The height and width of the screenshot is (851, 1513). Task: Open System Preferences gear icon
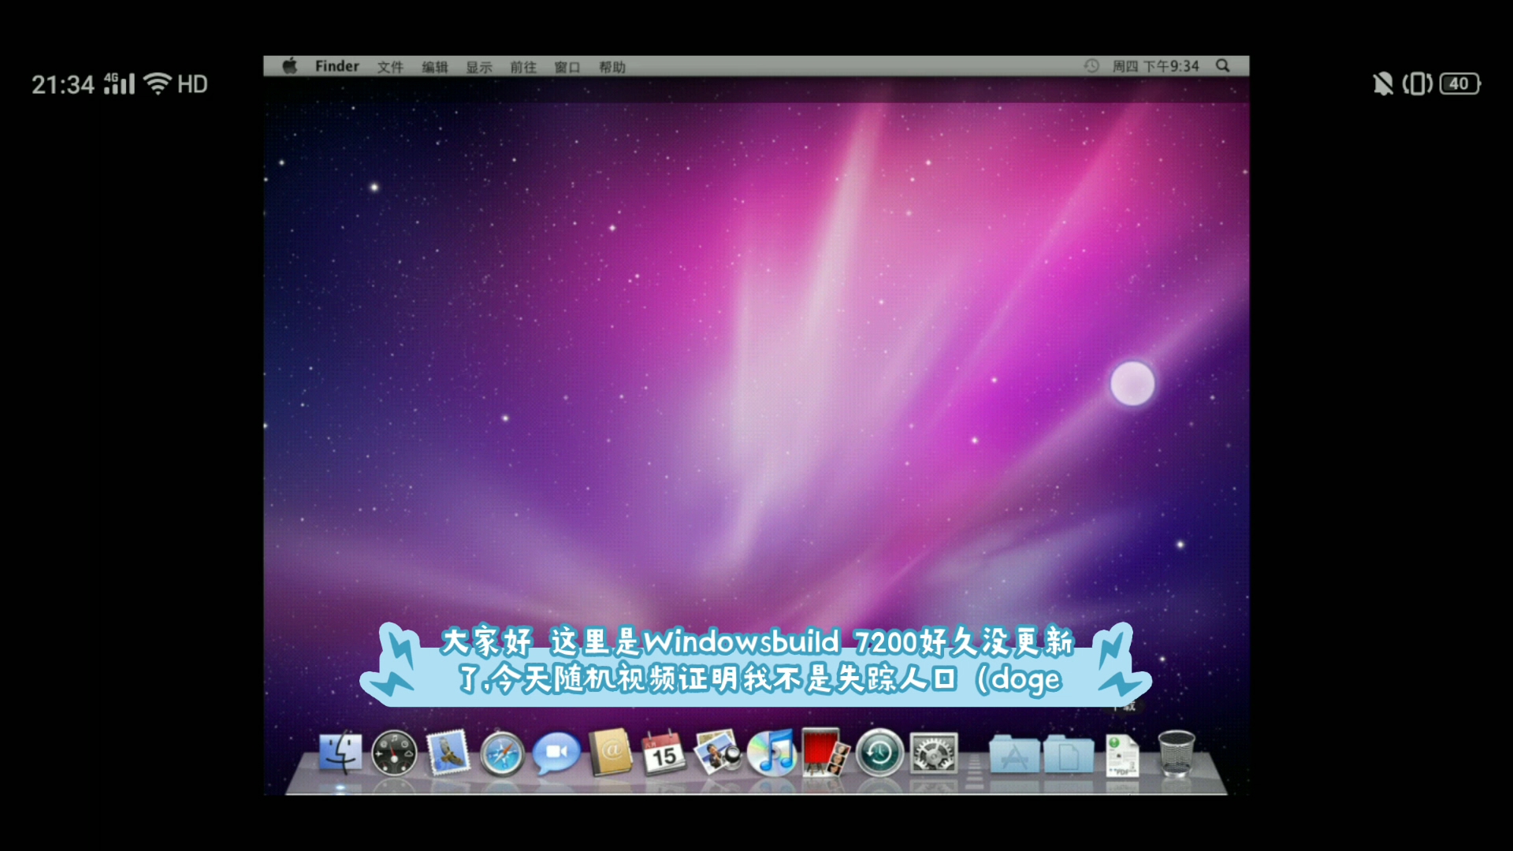pyautogui.click(x=934, y=753)
